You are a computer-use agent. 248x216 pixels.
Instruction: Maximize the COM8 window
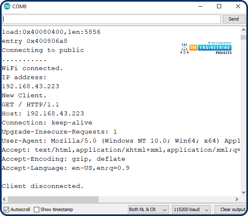(x=219, y=6)
